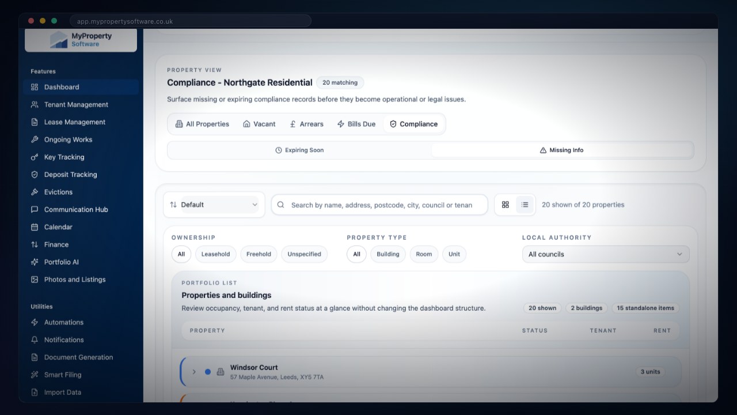Click the STATUS column header
Image resolution: width=737 pixels, height=415 pixels.
click(535, 330)
